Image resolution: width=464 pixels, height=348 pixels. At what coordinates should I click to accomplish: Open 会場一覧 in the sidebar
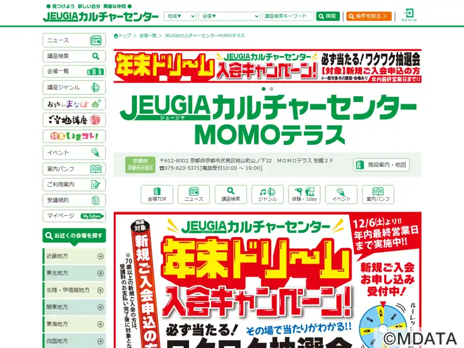pos(74,71)
